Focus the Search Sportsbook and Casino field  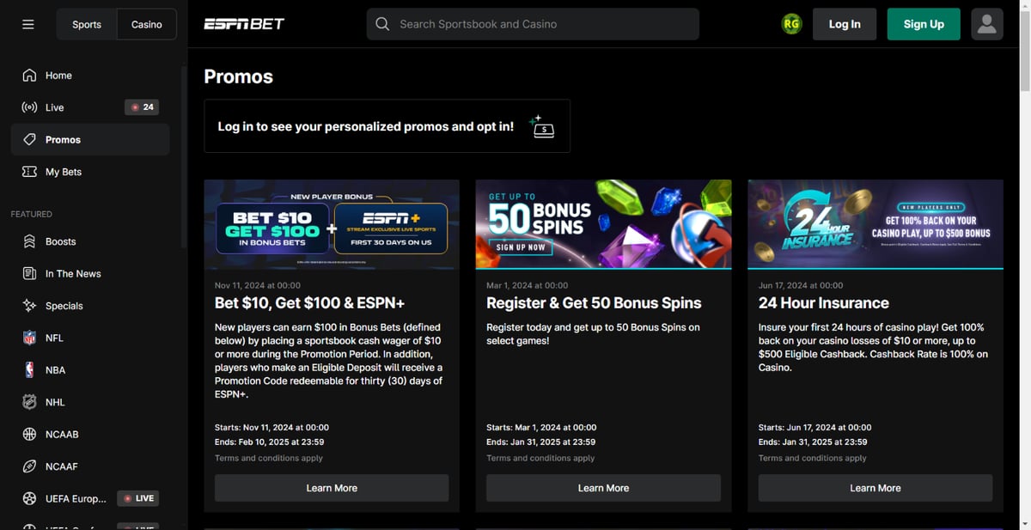[x=533, y=24]
